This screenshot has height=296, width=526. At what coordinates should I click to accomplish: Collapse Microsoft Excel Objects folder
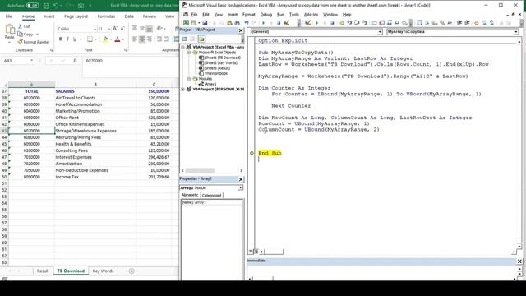coord(189,53)
